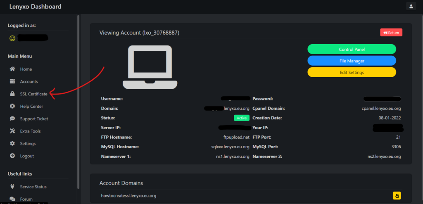Screen dimensions: 423x204
Task: Open the blue File Manager button
Action: click(352, 61)
